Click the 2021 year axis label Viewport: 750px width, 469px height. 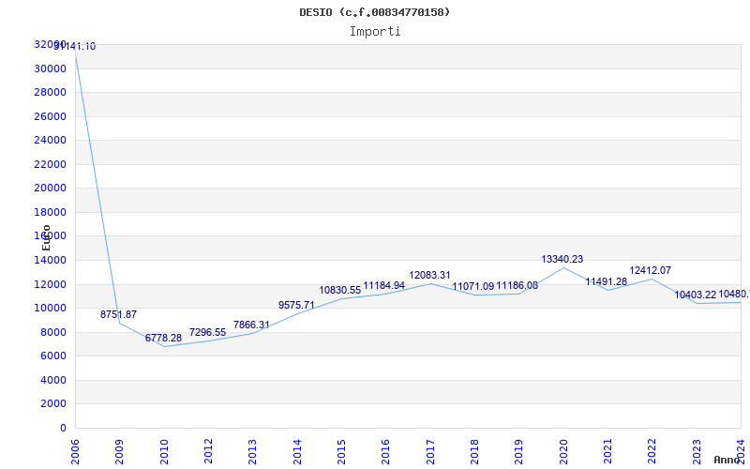[607, 451]
